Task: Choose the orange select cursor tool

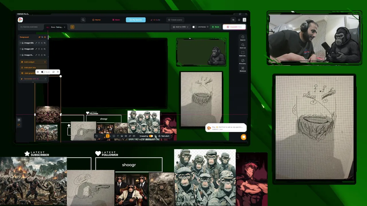Action: point(108,136)
